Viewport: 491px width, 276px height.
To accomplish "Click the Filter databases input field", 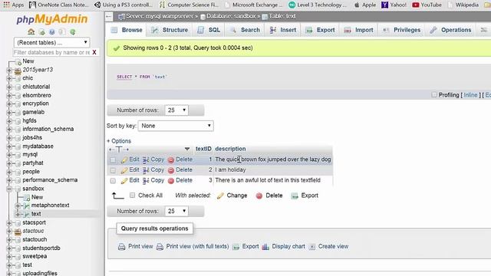I will pyautogui.click(x=52, y=52).
